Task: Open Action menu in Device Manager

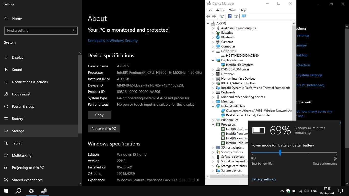Action: (x=220, y=10)
